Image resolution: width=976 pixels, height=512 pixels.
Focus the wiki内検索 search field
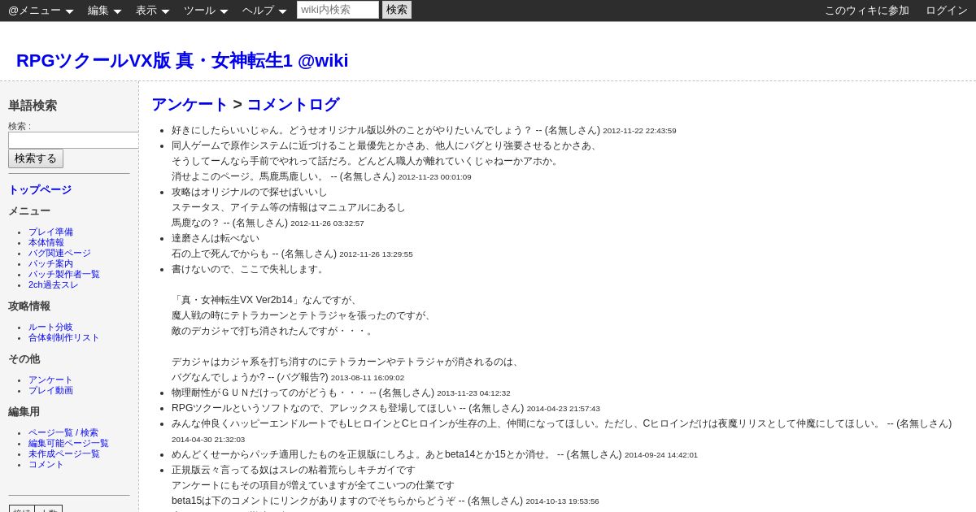338,10
